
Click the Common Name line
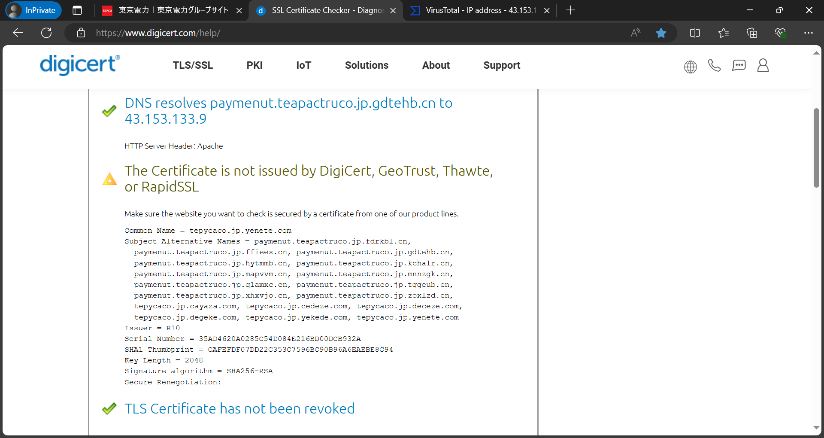pyautogui.click(x=208, y=231)
